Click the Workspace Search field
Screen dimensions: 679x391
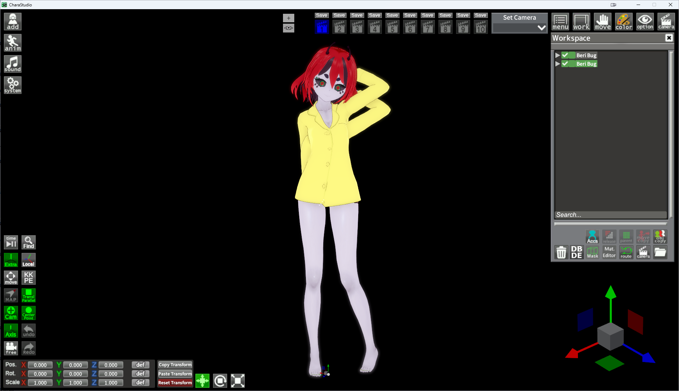(611, 215)
